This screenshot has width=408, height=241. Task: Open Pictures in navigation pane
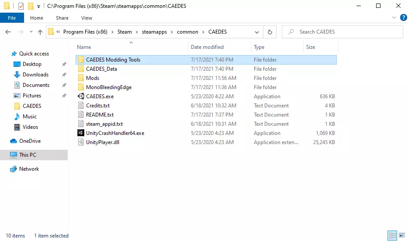click(32, 96)
